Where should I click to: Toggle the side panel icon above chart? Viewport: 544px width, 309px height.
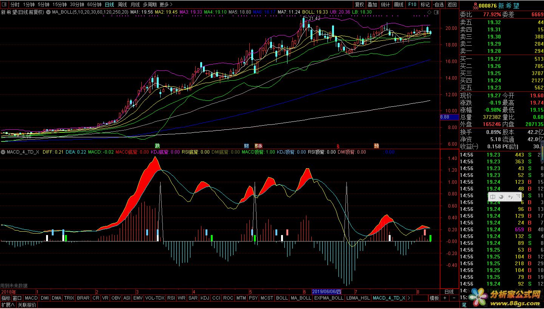(x=436, y=12)
